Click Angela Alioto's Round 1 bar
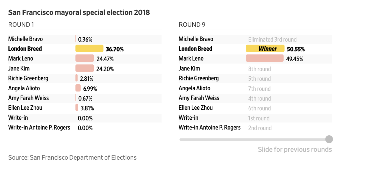Screen dimensions: 370x169 78,88
